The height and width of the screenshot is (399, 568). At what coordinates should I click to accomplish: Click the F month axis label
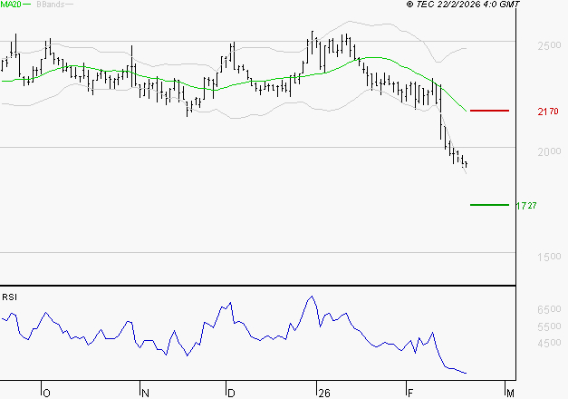(x=410, y=394)
